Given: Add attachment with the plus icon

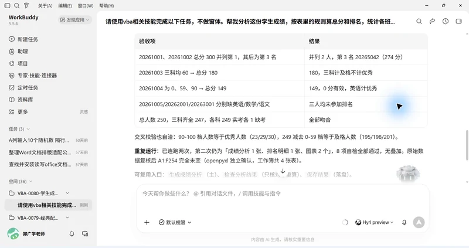Looking at the screenshot, I should [x=147, y=222].
